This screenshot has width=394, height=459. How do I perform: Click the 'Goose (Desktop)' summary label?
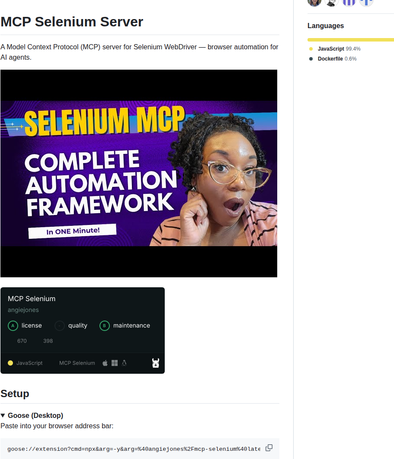click(35, 415)
